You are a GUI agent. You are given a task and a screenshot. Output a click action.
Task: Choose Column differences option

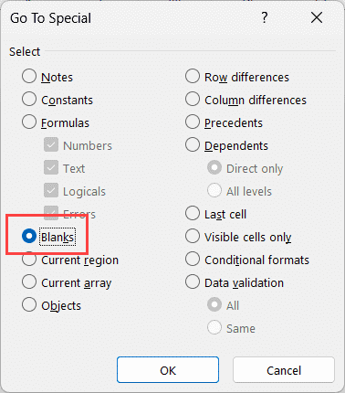pos(193,100)
